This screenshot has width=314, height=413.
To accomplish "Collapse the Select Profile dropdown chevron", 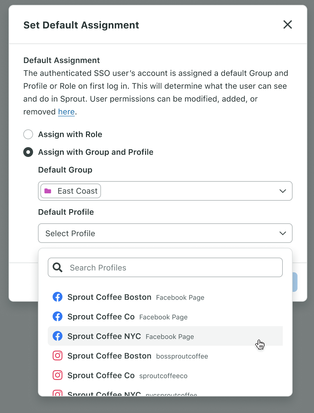I will click(x=283, y=233).
